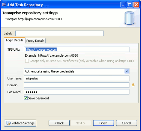Click into the empty Domain field
The image size is (141, 131).
click(x=76, y=85)
